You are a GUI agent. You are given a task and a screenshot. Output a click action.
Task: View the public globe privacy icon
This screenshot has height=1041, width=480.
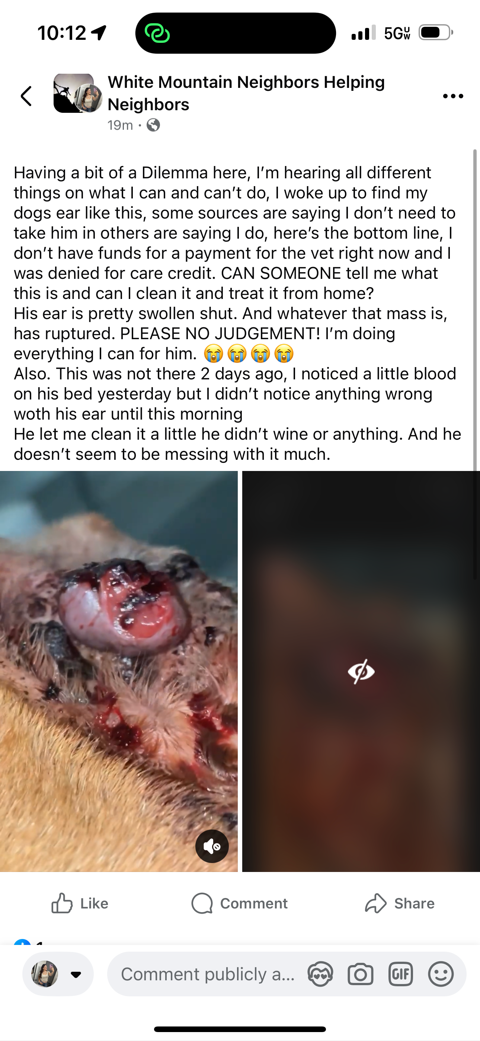pos(153,125)
